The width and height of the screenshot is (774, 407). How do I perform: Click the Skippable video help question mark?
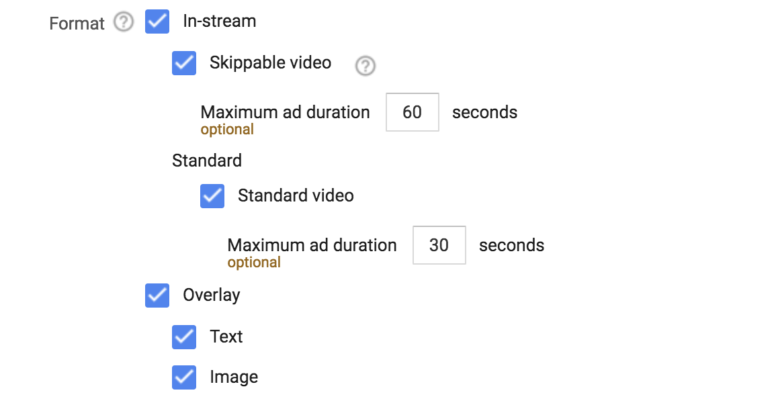(x=364, y=66)
